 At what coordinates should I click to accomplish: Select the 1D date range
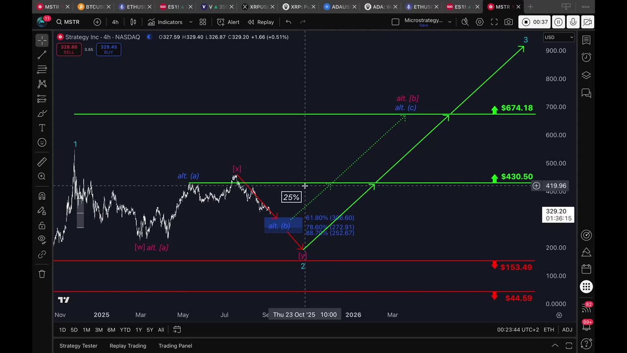(62, 330)
